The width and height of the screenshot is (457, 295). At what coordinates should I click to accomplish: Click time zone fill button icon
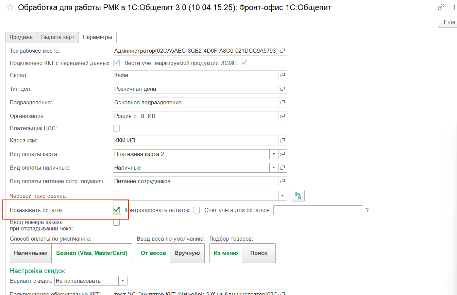pyautogui.click(x=298, y=196)
